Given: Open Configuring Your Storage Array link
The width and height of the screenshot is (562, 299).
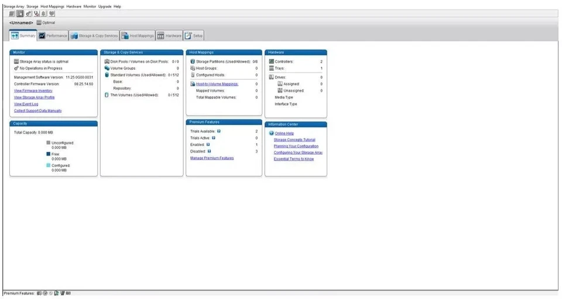Looking at the screenshot, I should [298, 152].
